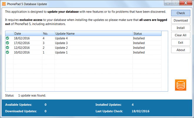This screenshot has height=118, width=194.
Task: Click the Install button
Action: (x=181, y=28)
